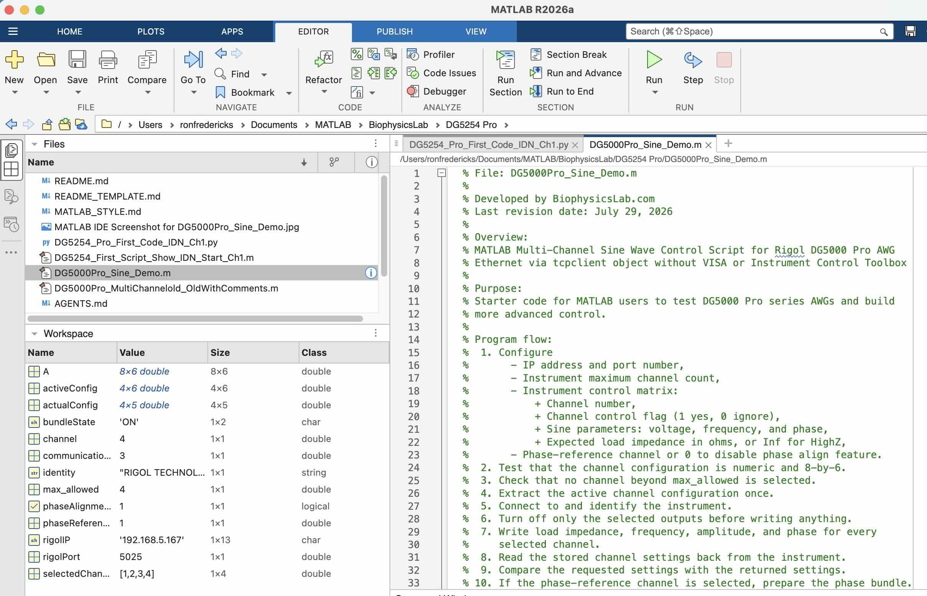Collapse the Workspace panel

tap(35, 334)
